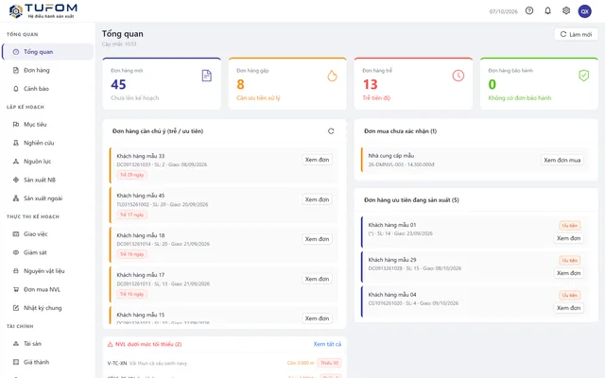The width and height of the screenshot is (605, 378).
Task: Click the Đơn hàng sidebar icon
Action: (16, 70)
